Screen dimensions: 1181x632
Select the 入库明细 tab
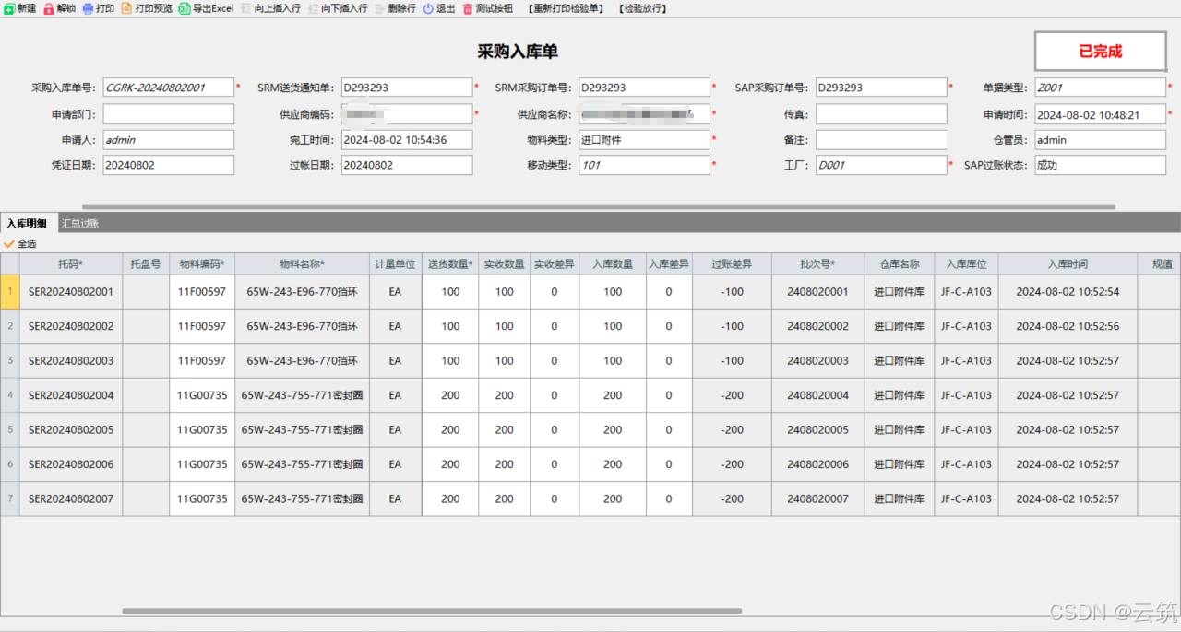[27, 223]
